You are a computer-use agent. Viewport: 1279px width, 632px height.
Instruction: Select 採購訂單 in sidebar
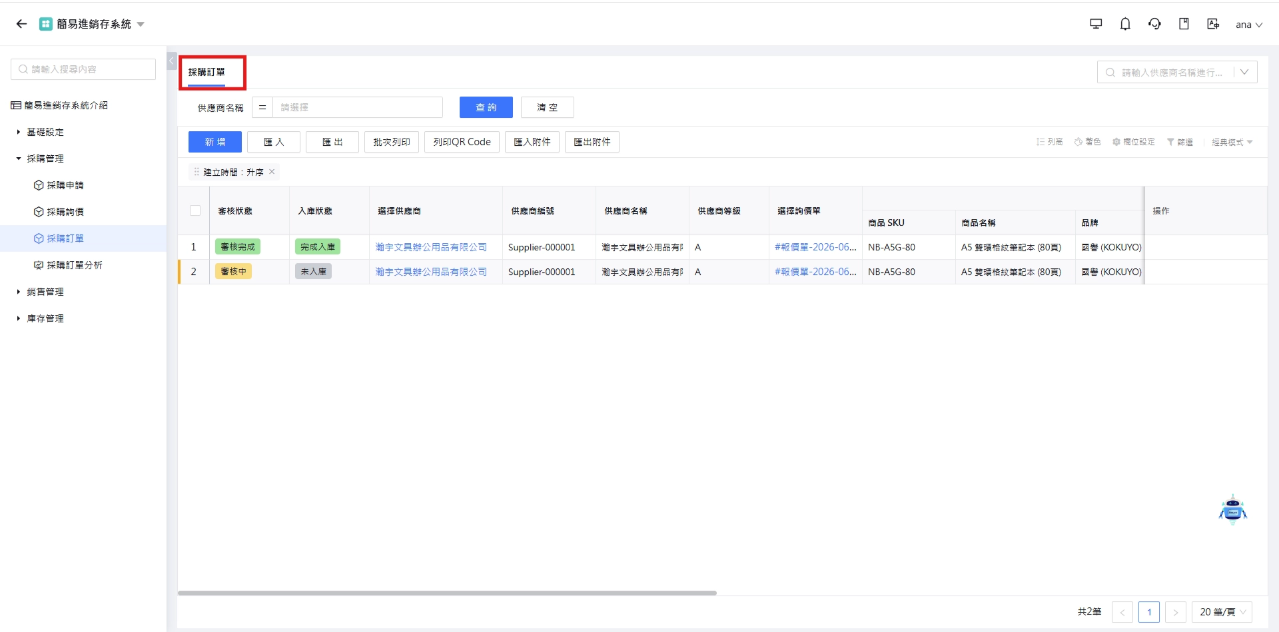[65, 238]
